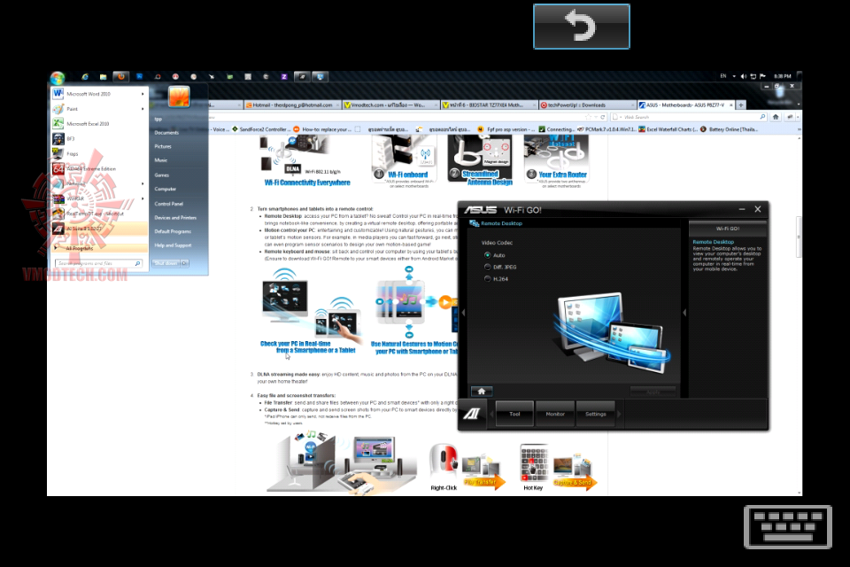Reload the page with the refresh icon
The width and height of the screenshot is (850, 567).
(602, 117)
